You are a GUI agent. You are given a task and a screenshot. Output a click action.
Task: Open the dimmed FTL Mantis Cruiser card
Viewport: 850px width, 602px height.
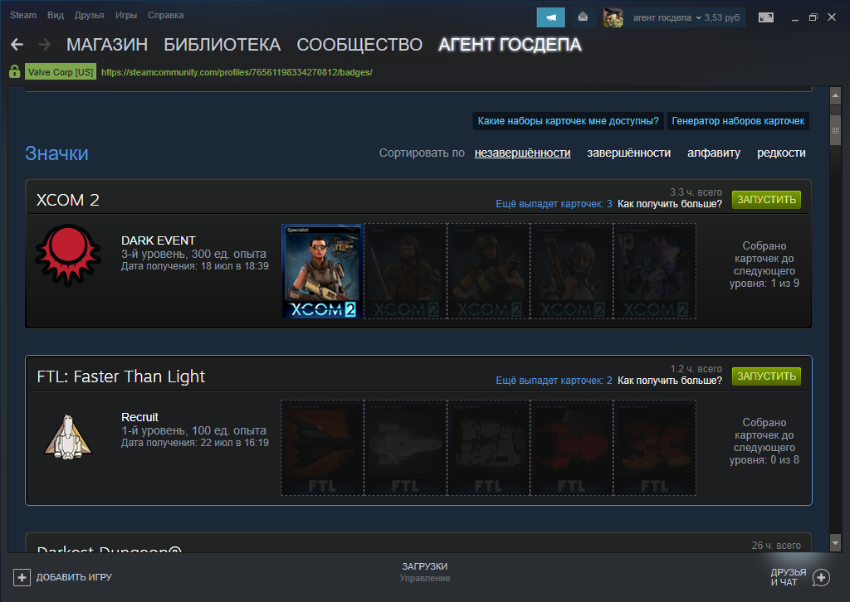[x=571, y=448]
